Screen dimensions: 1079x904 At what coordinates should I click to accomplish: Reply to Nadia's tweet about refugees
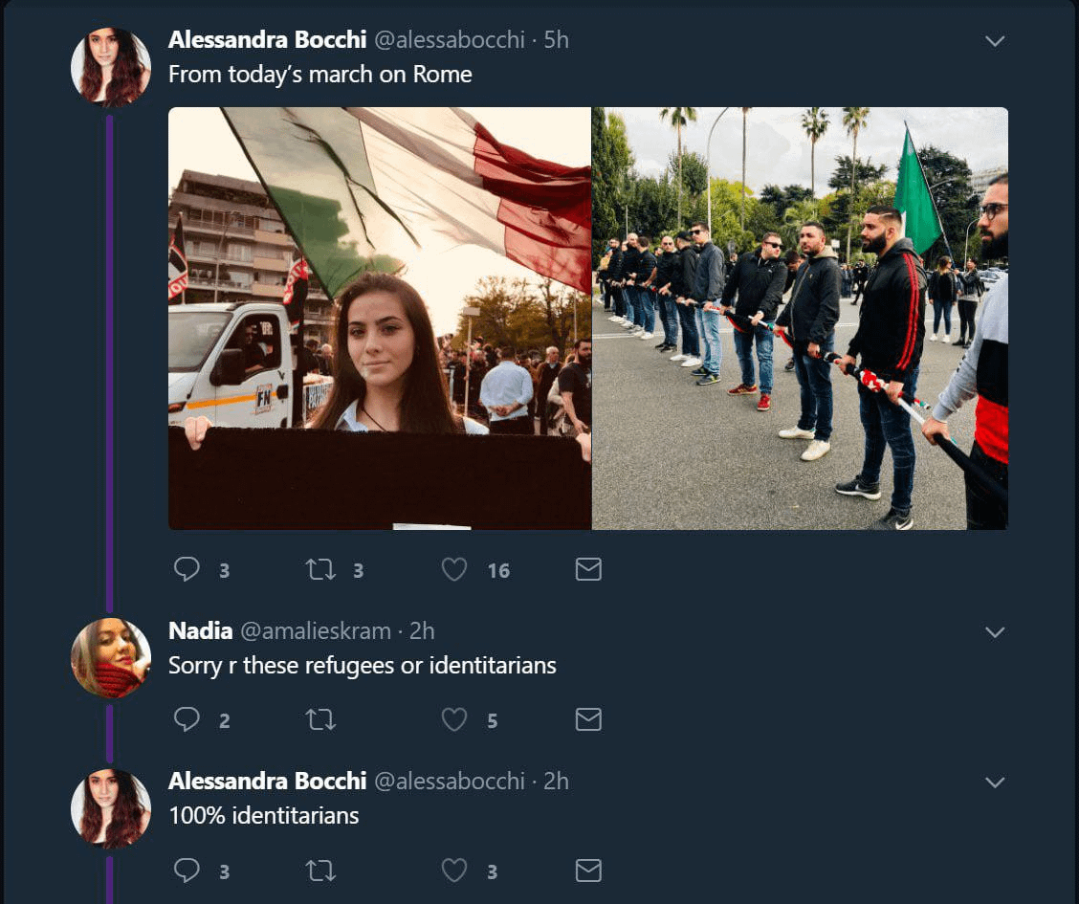coord(187,719)
